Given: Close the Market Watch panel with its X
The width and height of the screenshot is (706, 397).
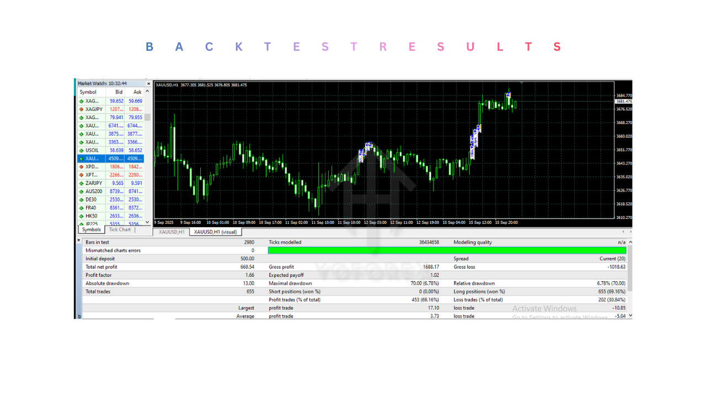Looking at the screenshot, I should tap(148, 84).
